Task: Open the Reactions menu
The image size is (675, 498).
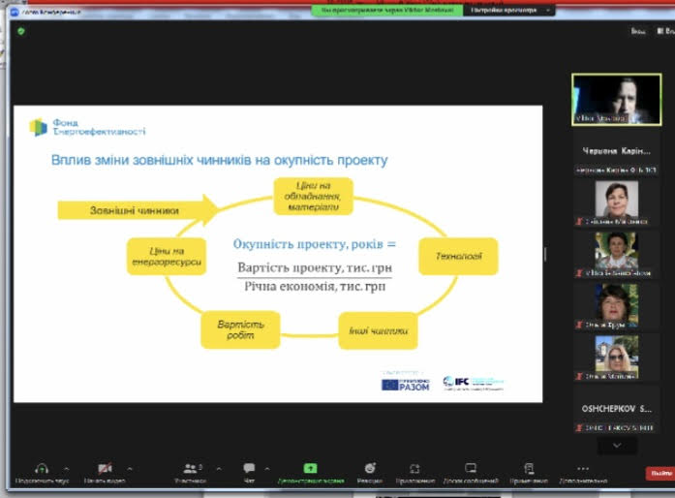Action: [x=370, y=468]
